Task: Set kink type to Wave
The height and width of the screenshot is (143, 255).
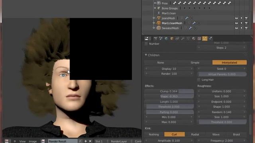Action: pos(216,134)
